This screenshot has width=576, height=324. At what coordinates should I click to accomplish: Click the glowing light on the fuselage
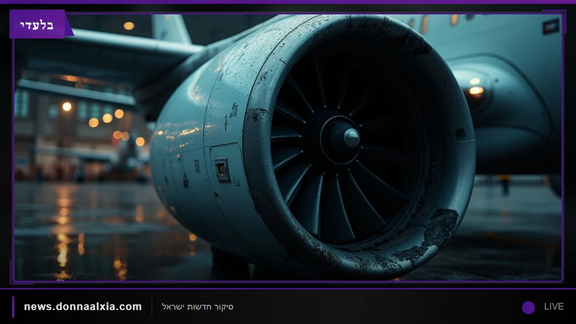[x=476, y=90]
